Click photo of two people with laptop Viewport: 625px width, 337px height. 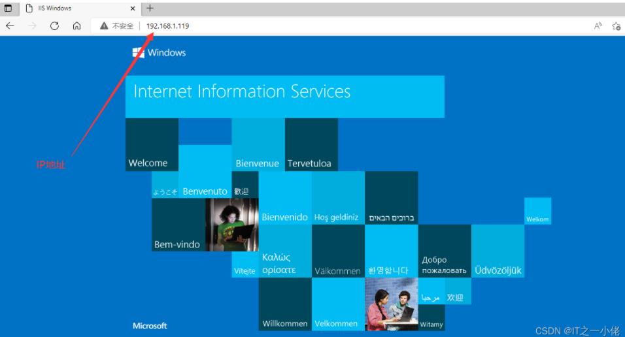point(392,304)
